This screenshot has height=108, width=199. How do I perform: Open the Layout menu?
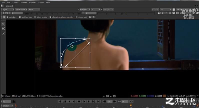(15, 2)
